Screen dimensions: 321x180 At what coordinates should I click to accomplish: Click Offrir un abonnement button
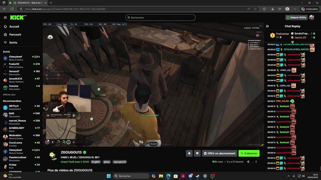point(220,153)
